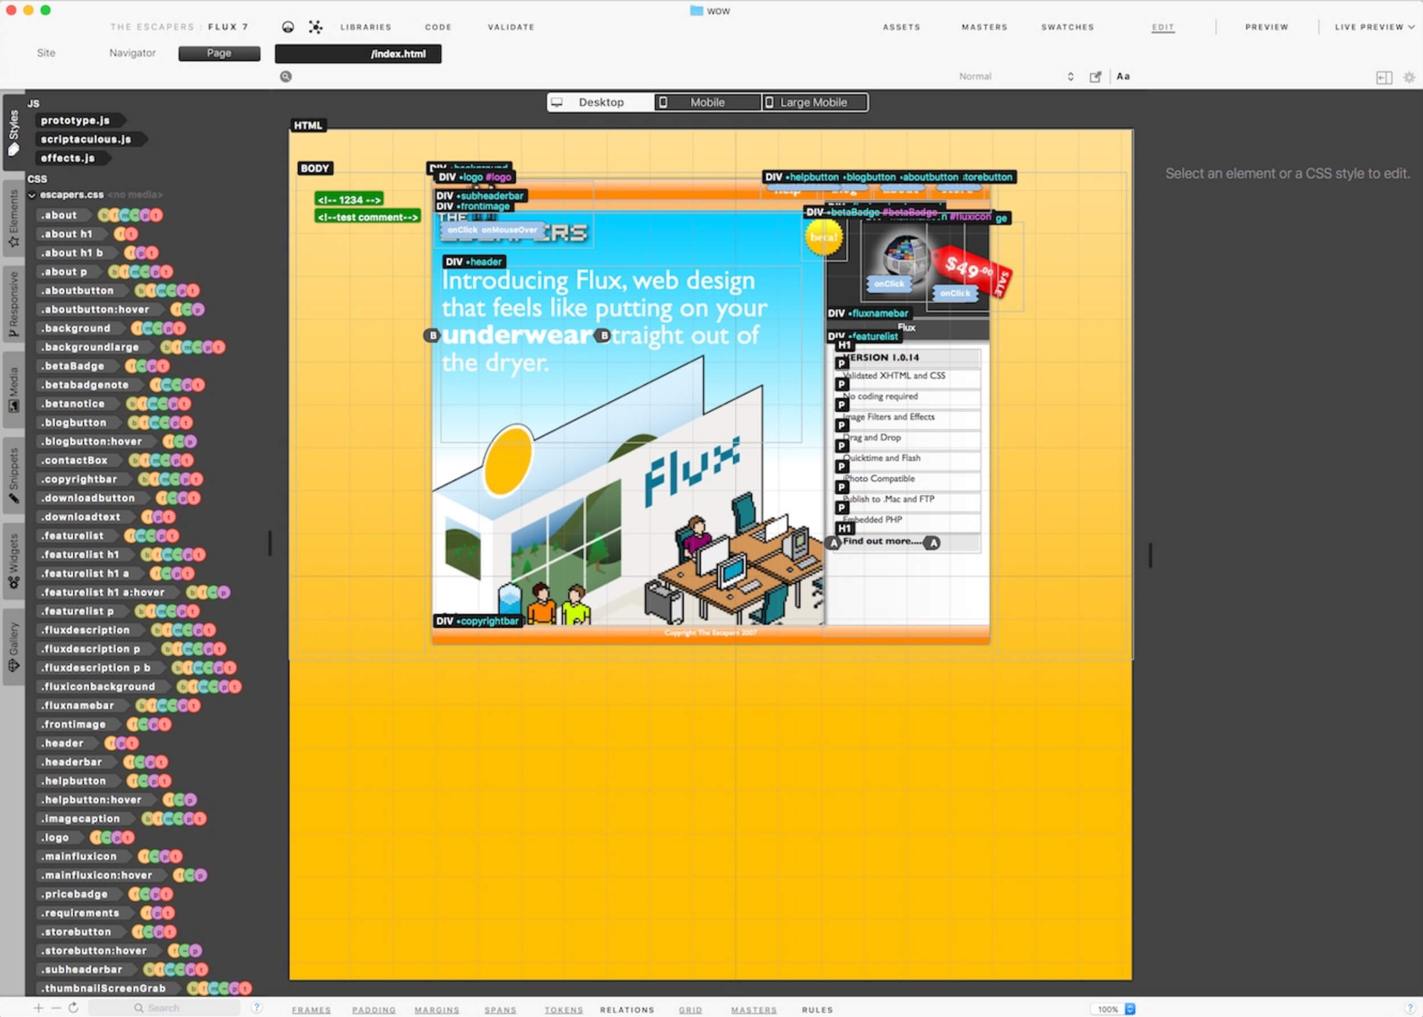Open the Aa text formatting tool

tap(1123, 76)
